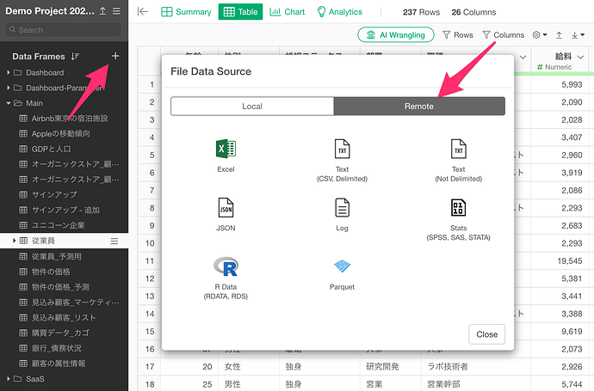Image resolution: width=594 pixels, height=391 pixels.
Task: Open the Analytics tab
Action: click(x=340, y=12)
